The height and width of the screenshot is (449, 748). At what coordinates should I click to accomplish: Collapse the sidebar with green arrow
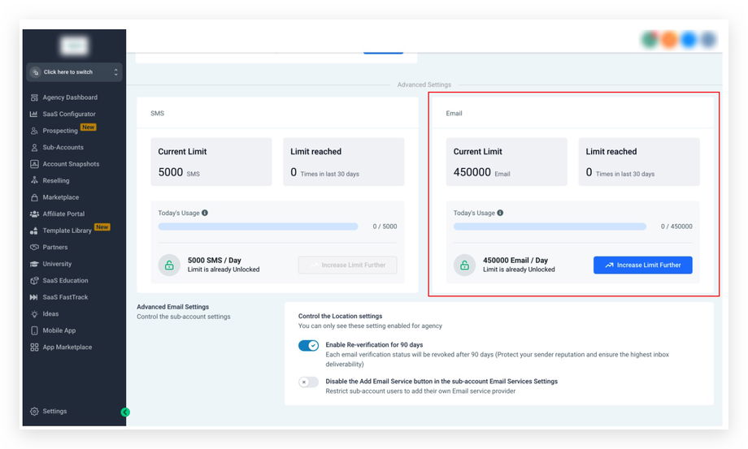click(x=125, y=412)
